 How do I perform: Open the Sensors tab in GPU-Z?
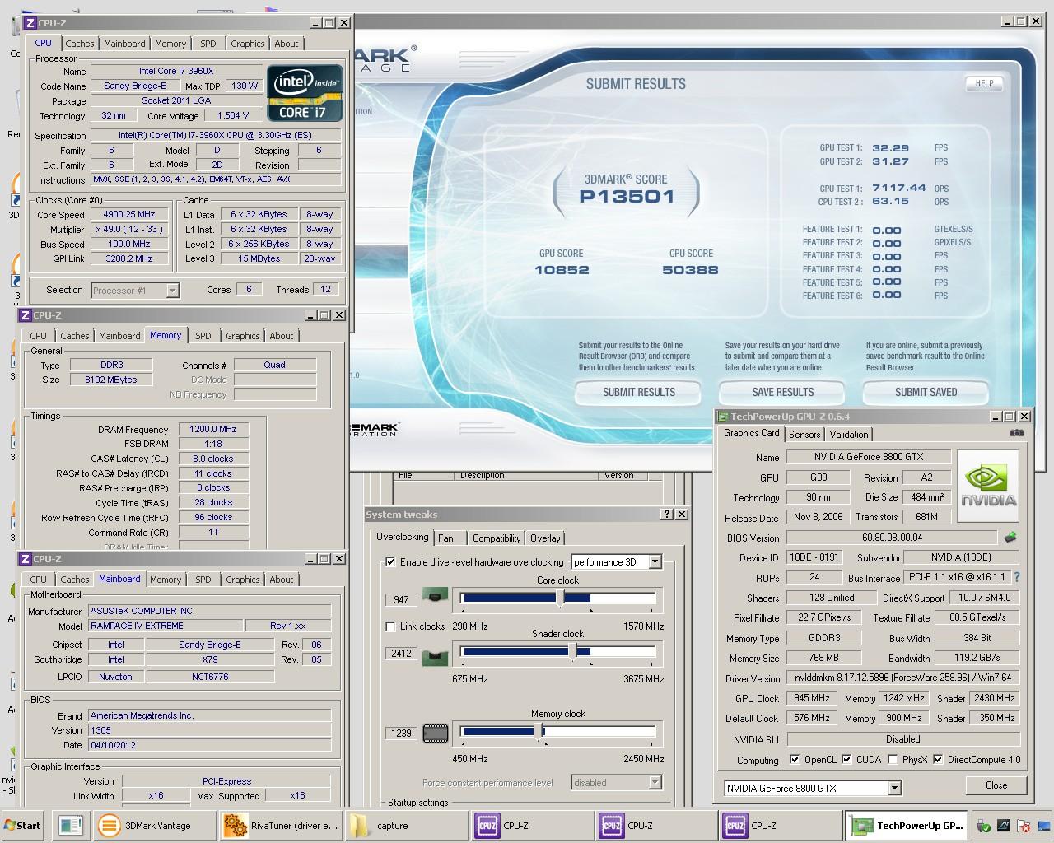[804, 435]
